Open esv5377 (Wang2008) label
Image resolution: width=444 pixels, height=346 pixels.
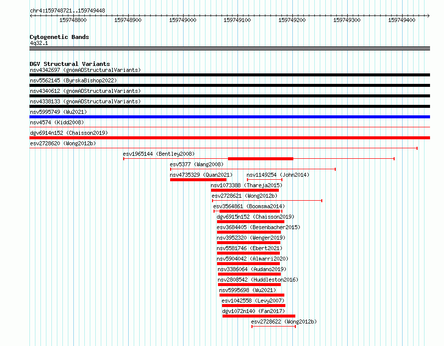197,164
